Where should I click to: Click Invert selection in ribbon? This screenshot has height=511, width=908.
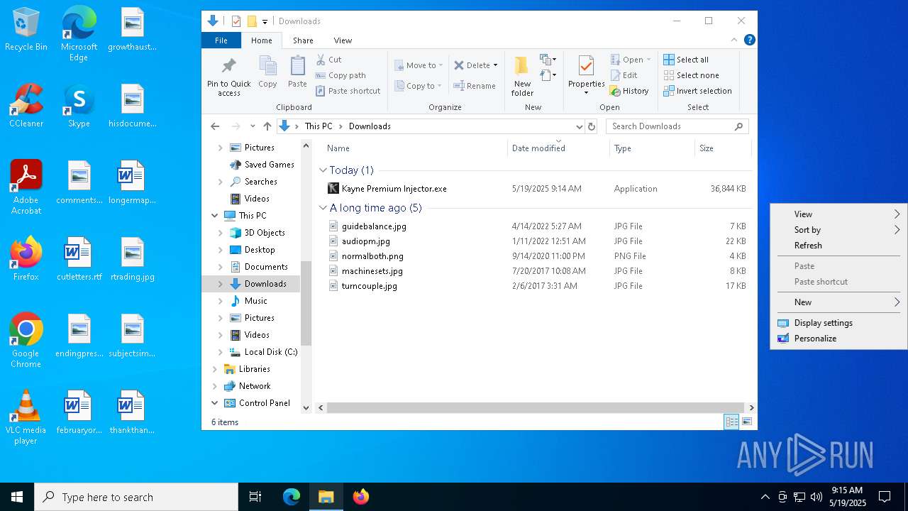(x=697, y=91)
